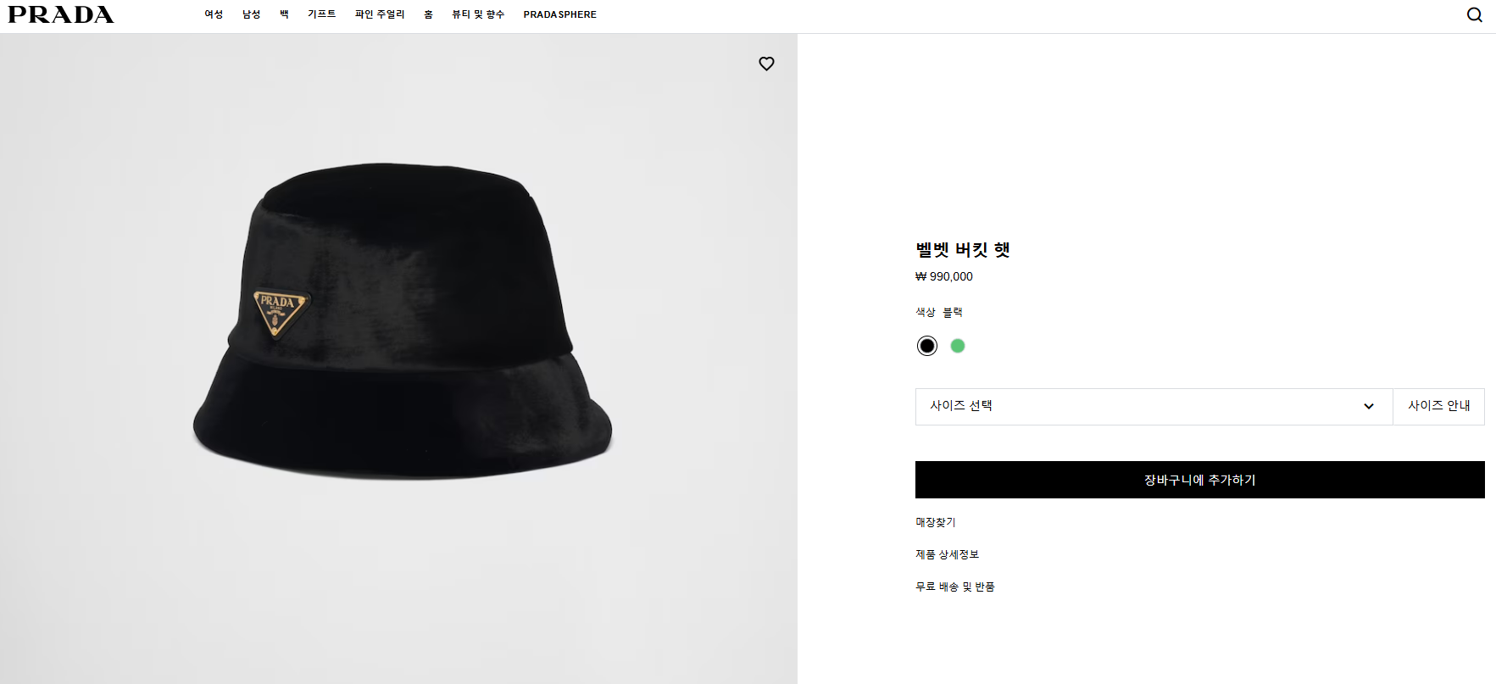1496x684 pixels.
Task: Go to homepage via PRADA logo
Action: pyautogui.click(x=61, y=14)
